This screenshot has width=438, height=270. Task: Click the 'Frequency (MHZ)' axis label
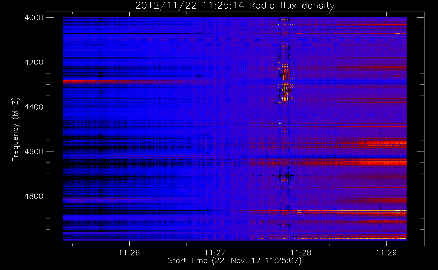point(16,130)
